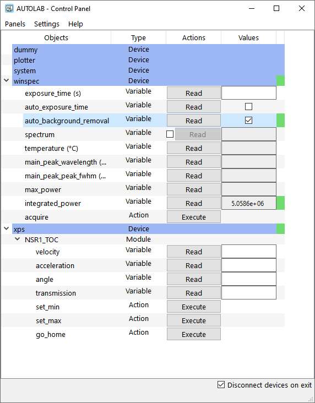Screen dimensions: 315x403
Task: Click the angle value input field
Action: 249,279
